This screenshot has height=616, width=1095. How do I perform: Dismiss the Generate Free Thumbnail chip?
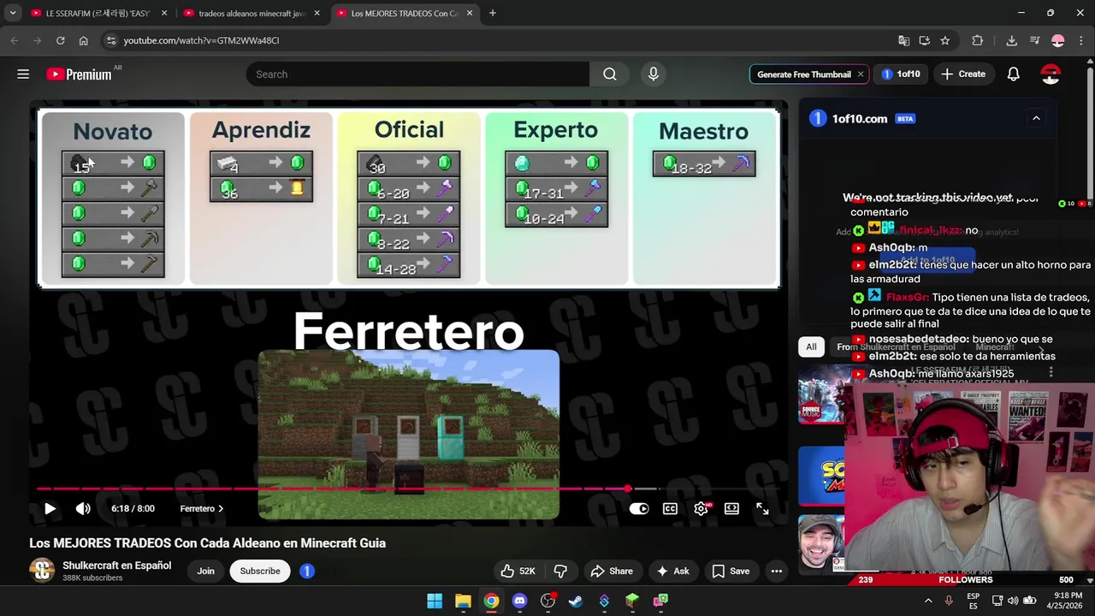861,74
